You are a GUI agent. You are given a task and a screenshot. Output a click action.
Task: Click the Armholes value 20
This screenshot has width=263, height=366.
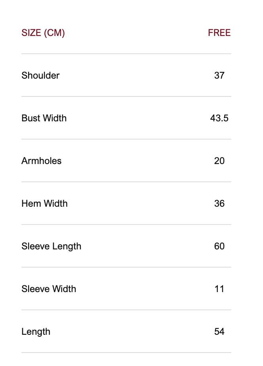pos(219,161)
